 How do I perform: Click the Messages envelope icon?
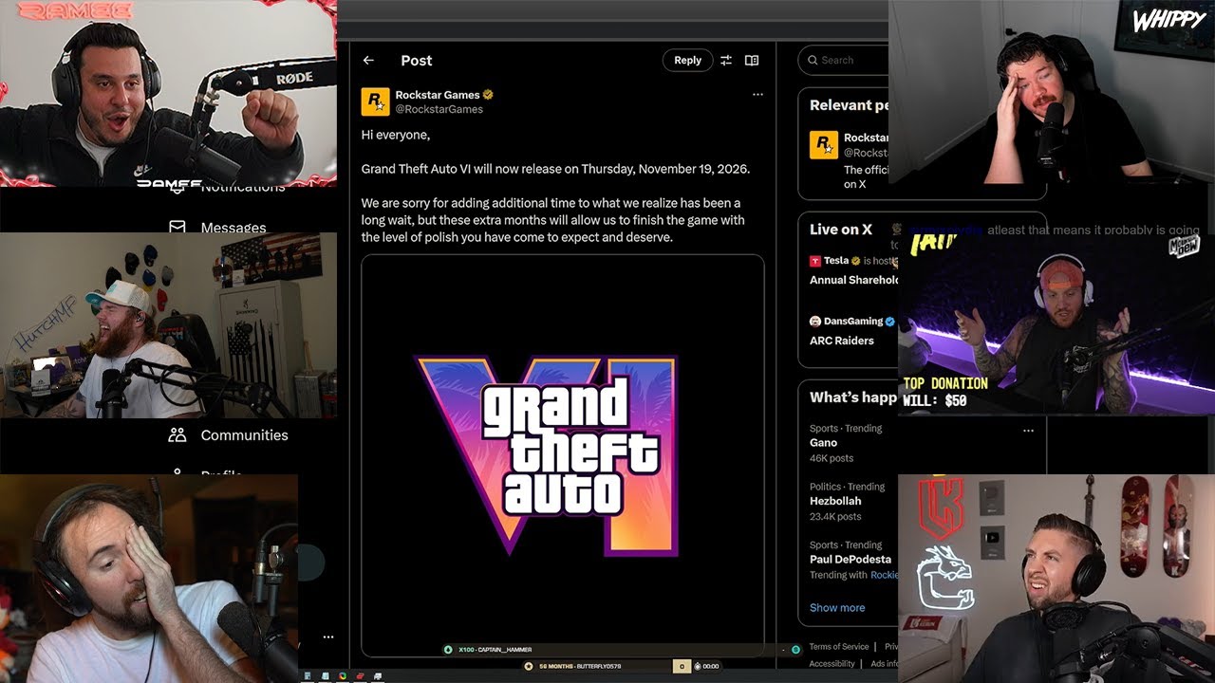(177, 228)
